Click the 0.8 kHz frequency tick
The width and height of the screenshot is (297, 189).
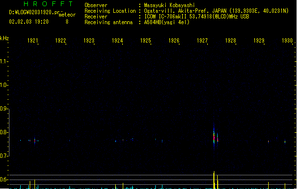(x=4, y=132)
